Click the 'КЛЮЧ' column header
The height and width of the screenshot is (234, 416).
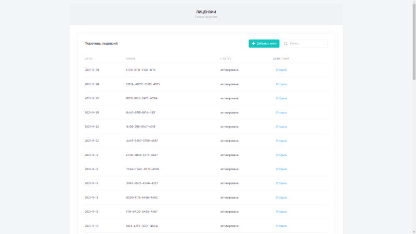click(x=131, y=59)
